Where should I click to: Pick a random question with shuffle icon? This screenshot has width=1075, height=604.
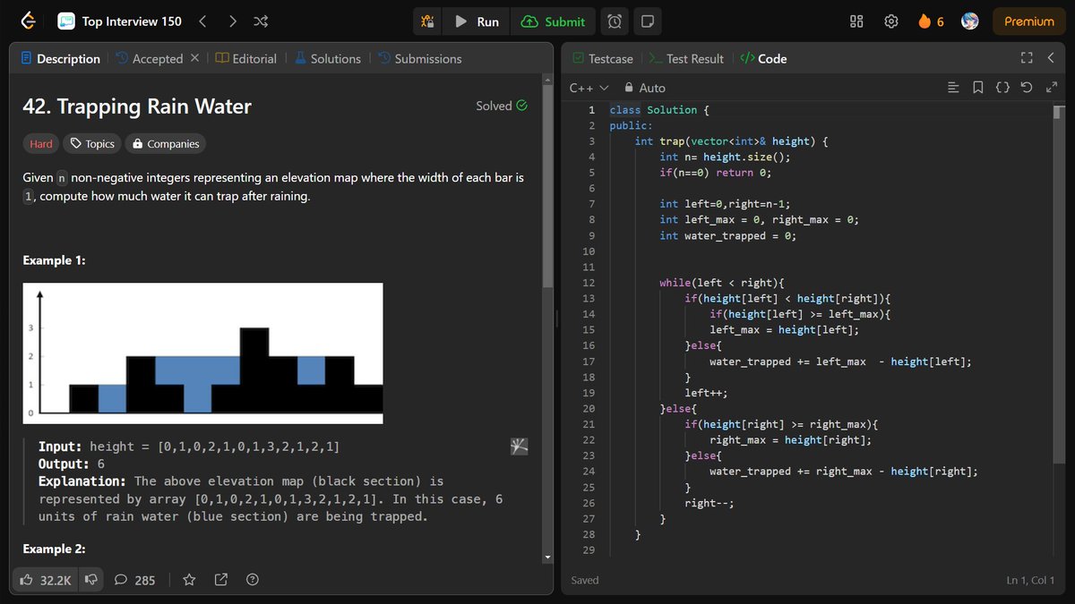tap(261, 21)
